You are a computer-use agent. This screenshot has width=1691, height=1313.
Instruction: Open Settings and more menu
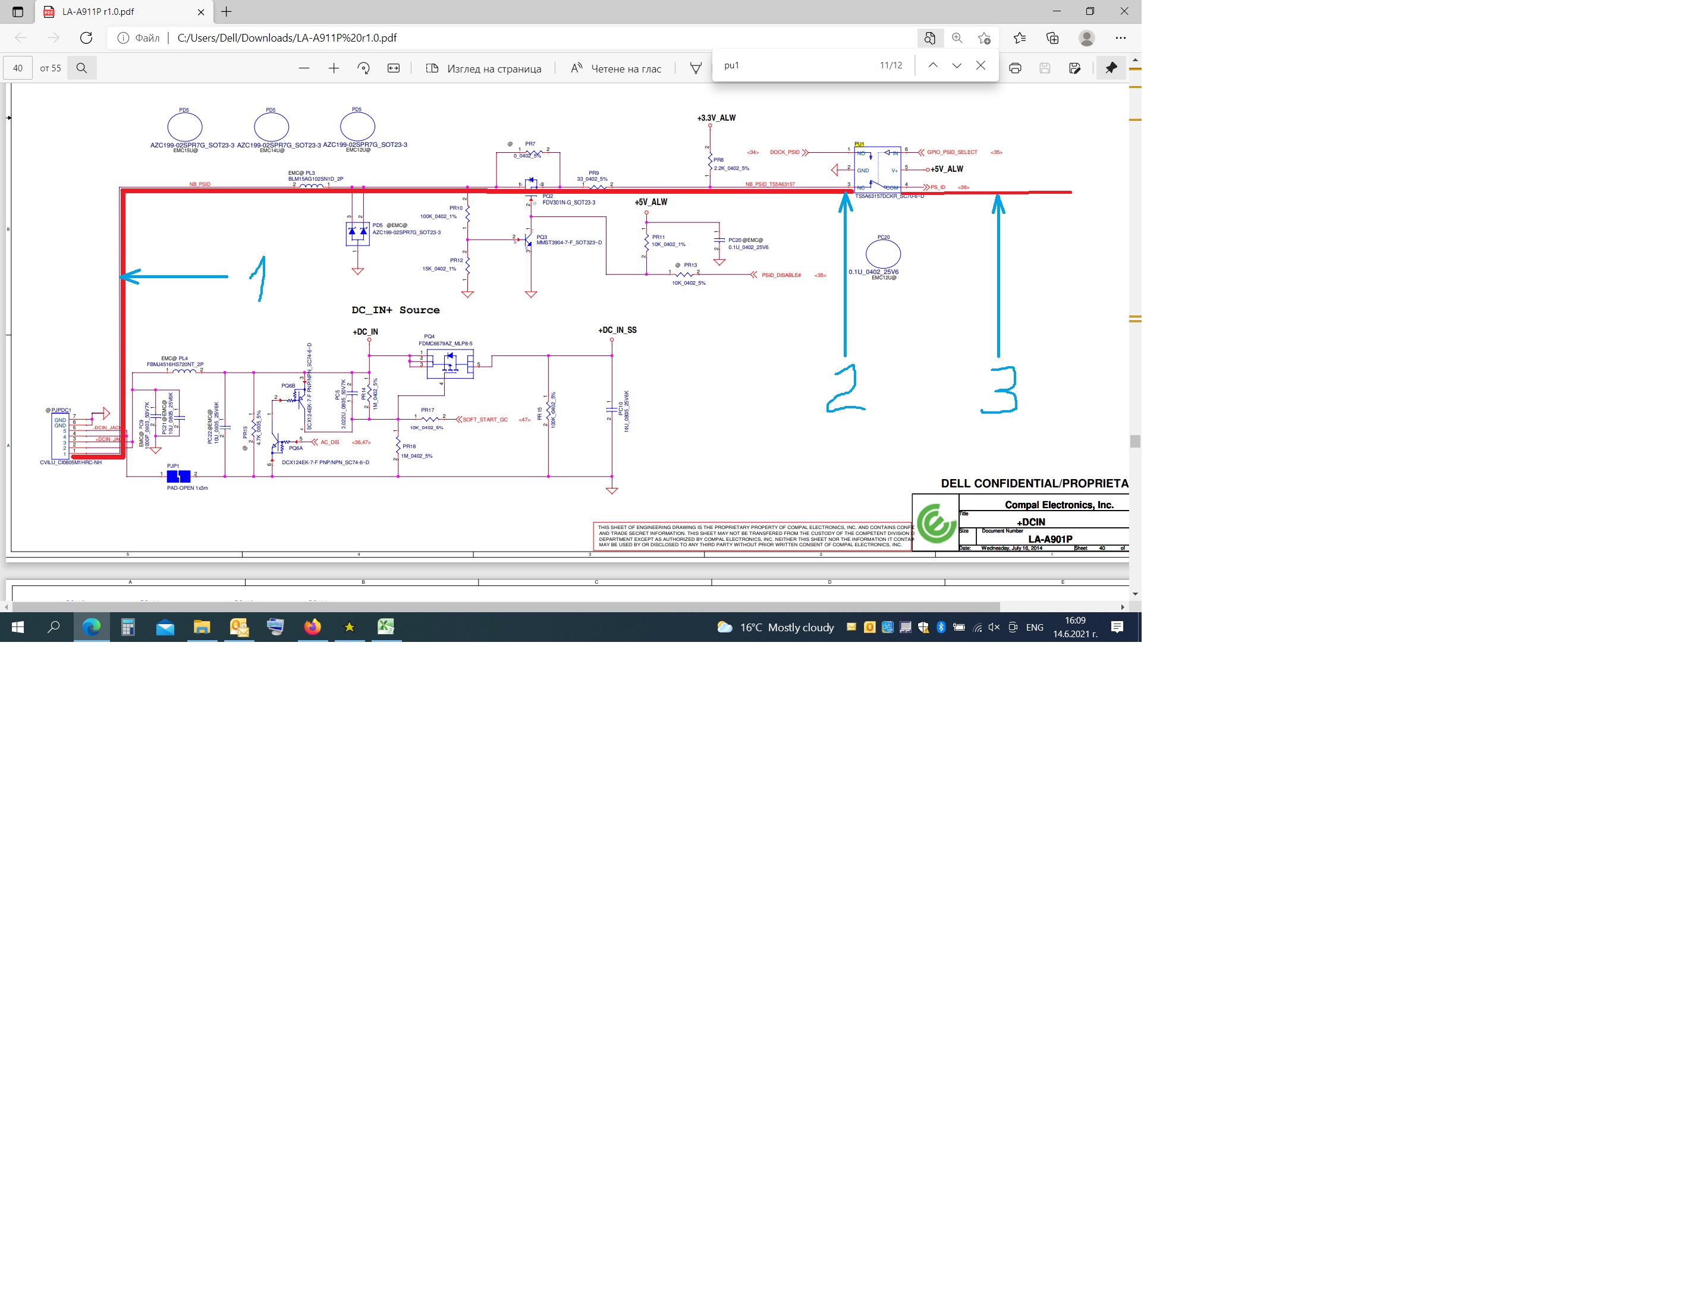click(x=1120, y=37)
